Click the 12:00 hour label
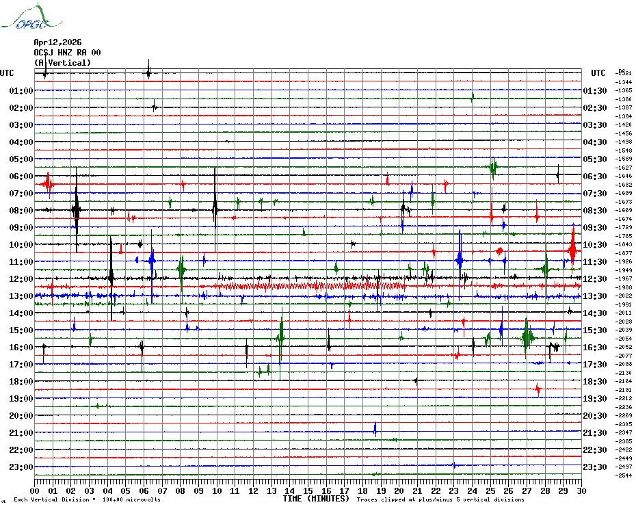Image resolution: width=636 pixels, height=509 pixels. pos(21,279)
